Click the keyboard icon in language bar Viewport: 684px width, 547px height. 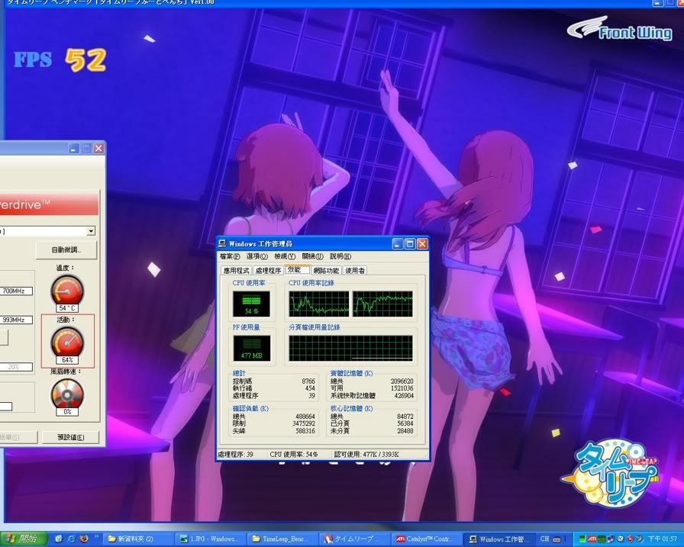(x=557, y=539)
